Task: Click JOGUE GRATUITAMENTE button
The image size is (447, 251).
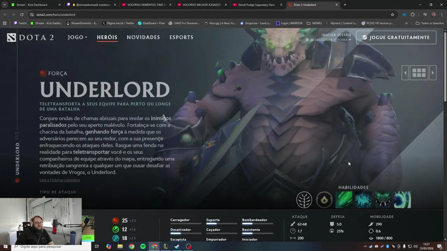Action: 396,37
